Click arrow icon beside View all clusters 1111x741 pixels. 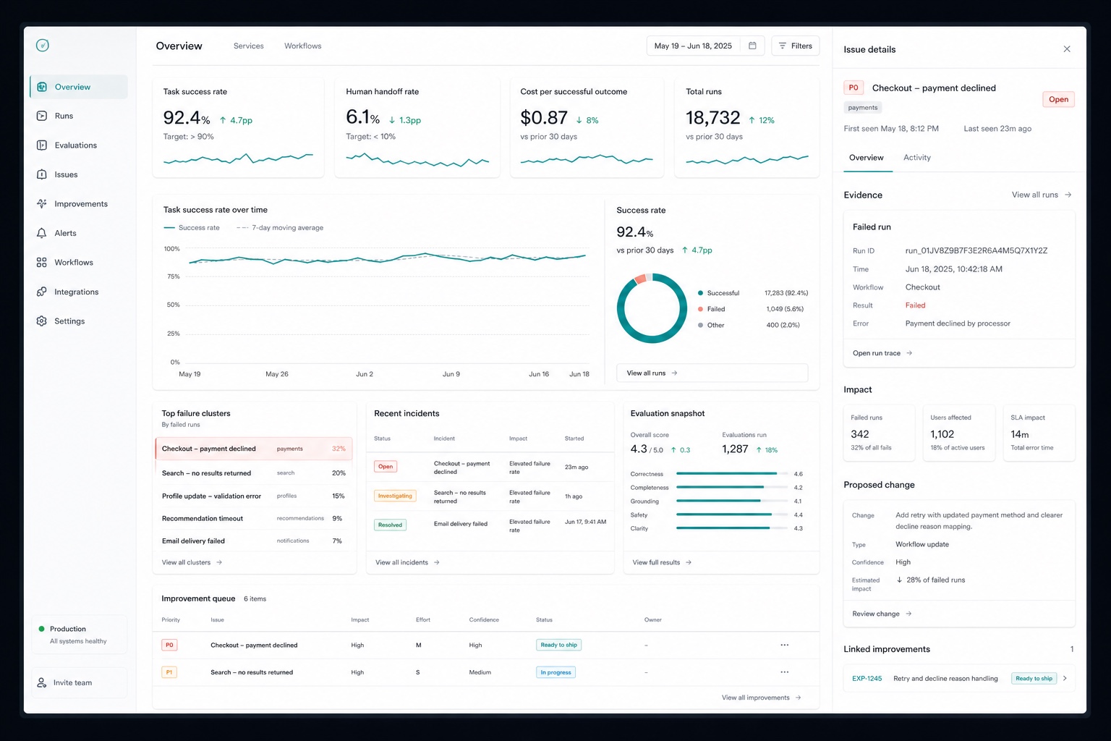click(x=219, y=562)
